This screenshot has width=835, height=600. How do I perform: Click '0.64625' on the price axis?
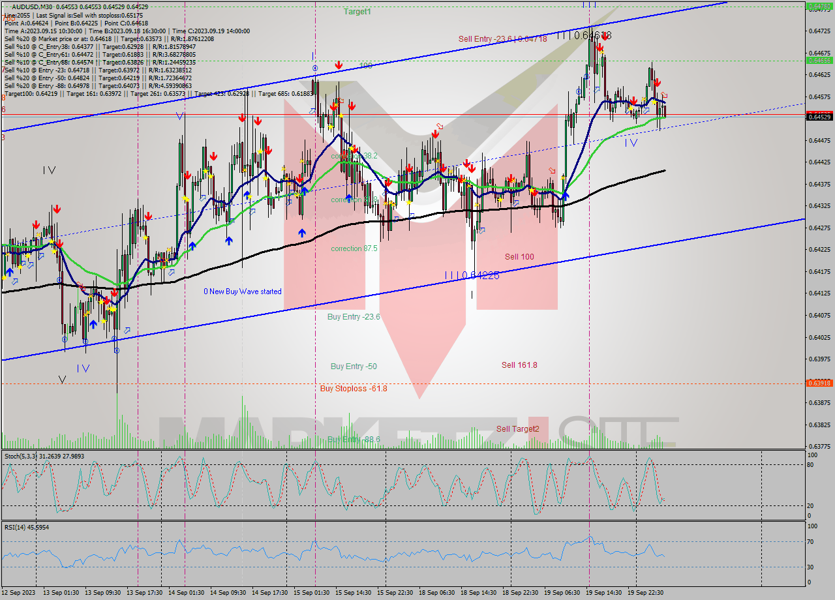tap(820, 75)
